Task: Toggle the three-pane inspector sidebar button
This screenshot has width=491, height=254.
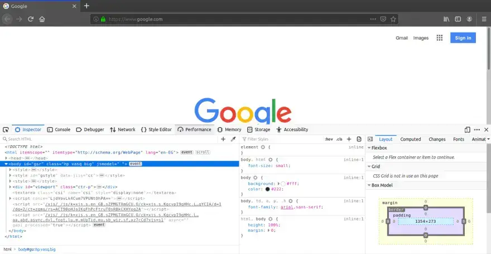Action: [359, 139]
